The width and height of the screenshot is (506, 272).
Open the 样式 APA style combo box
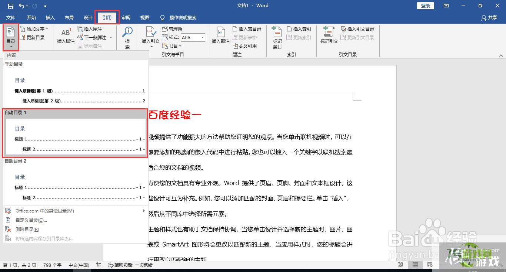(193, 37)
